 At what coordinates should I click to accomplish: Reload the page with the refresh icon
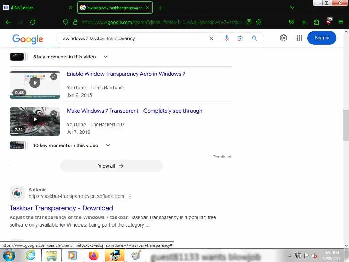[33, 22]
